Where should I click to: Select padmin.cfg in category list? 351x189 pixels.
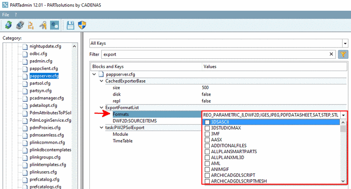tap(41, 61)
